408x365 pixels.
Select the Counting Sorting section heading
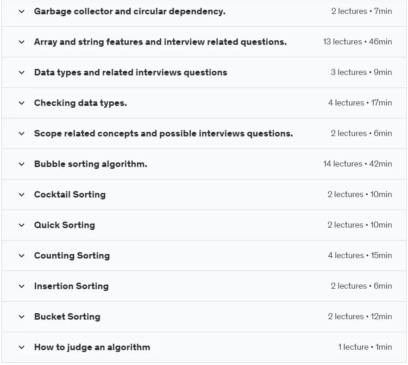coord(72,255)
